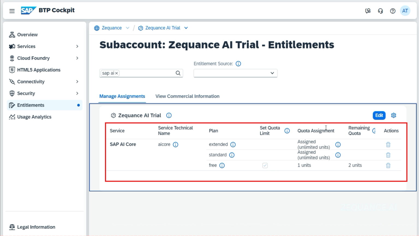Viewport: 419px width, 236px height.
Task: Open the AT user avatar menu
Action: [405, 11]
